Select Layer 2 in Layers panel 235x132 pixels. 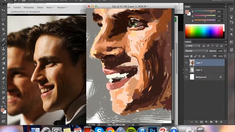pos(205,70)
